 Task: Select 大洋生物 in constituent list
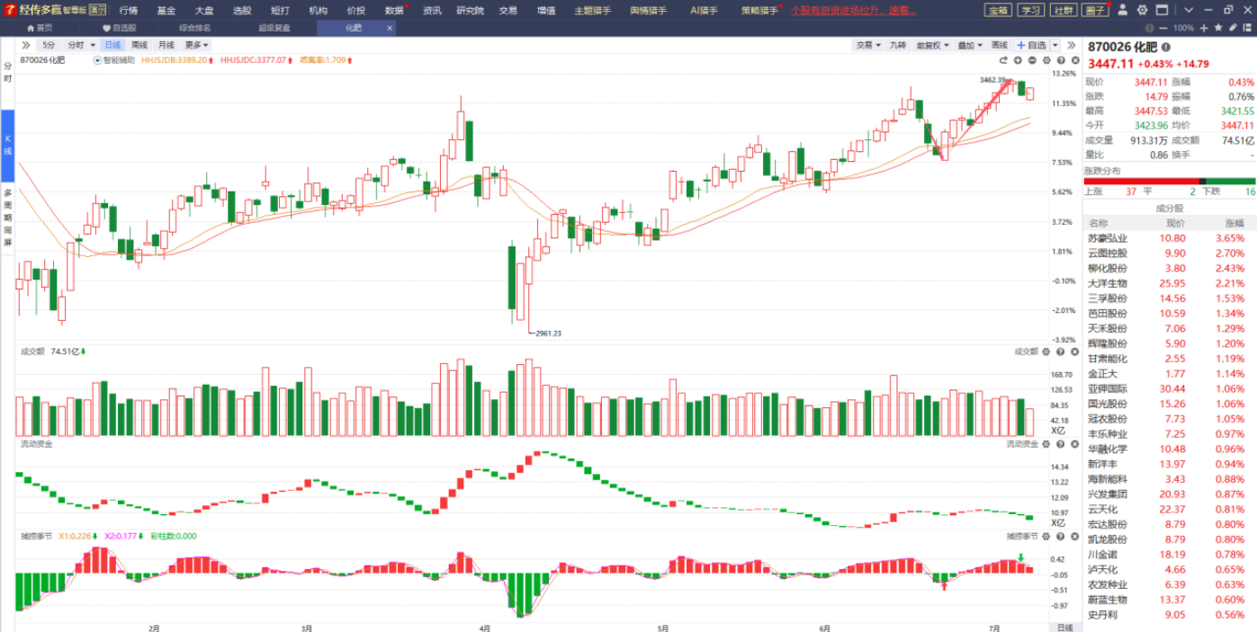pyautogui.click(x=1107, y=283)
